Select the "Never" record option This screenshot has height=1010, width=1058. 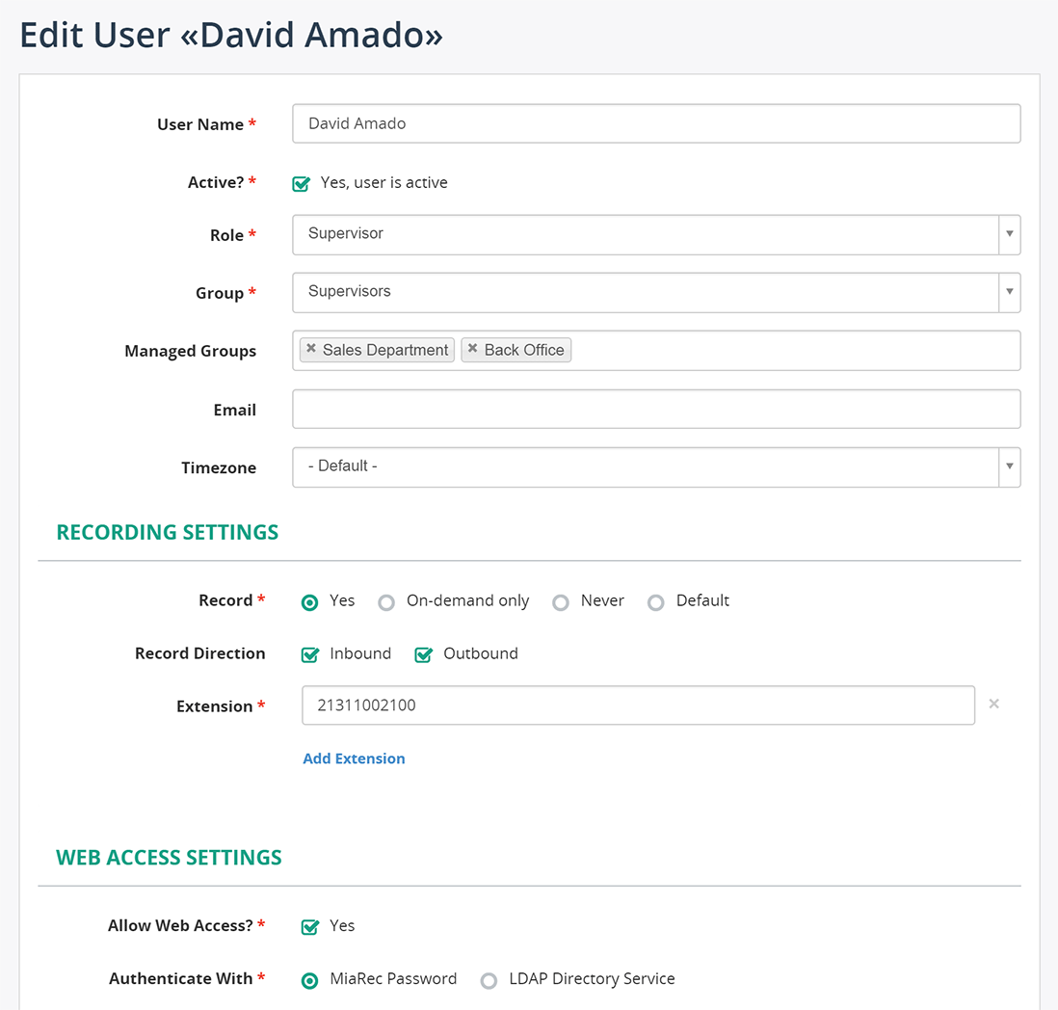point(561,602)
